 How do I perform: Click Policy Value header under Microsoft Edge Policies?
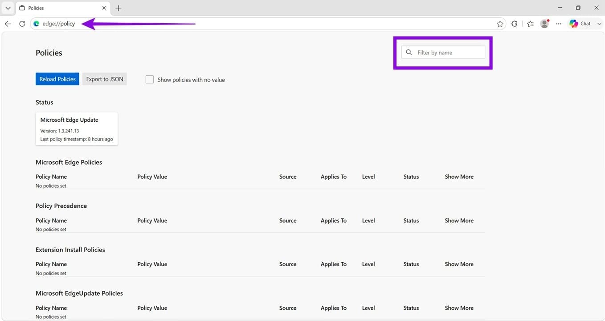tap(152, 177)
